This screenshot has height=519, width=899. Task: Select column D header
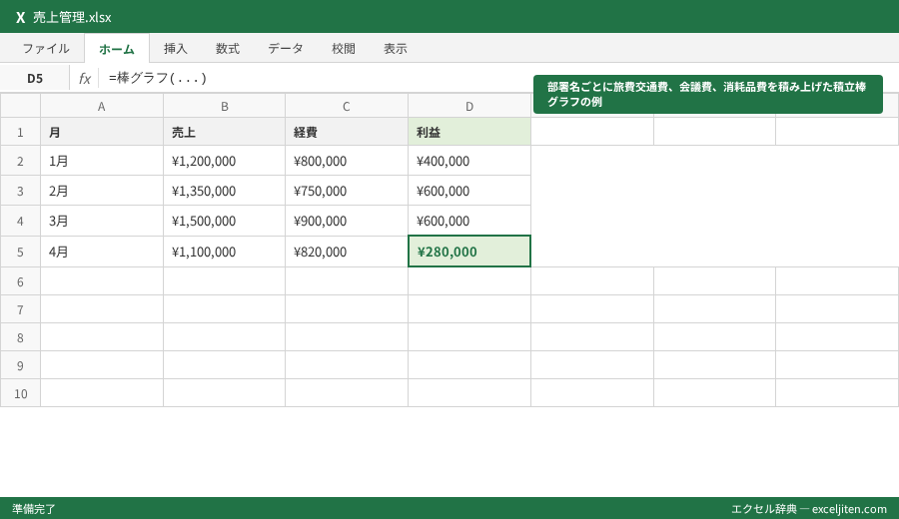tap(469, 106)
